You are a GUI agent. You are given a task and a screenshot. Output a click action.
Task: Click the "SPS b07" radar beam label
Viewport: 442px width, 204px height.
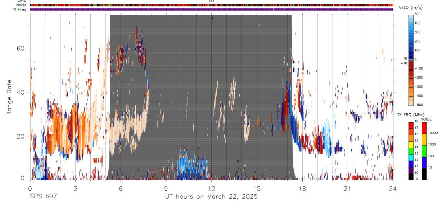tap(43, 196)
